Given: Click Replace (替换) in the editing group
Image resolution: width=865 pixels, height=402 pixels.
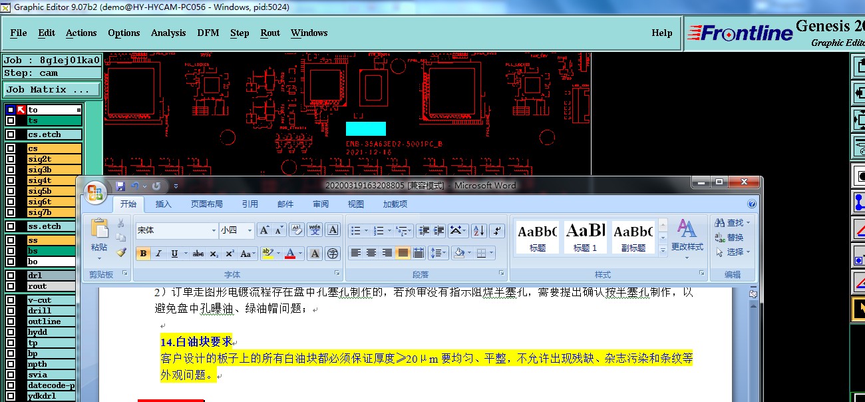Looking at the screenshot, I should [730, 238].
